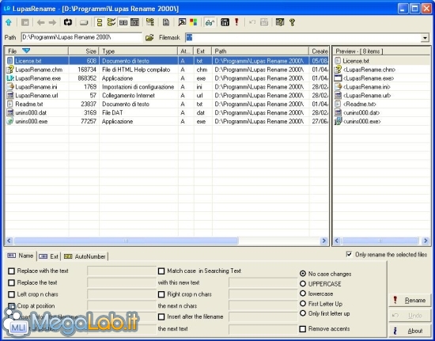Sort by the Size column header
Image resolution: width=435 pixels, height=341 pixels.
(84, 51)
